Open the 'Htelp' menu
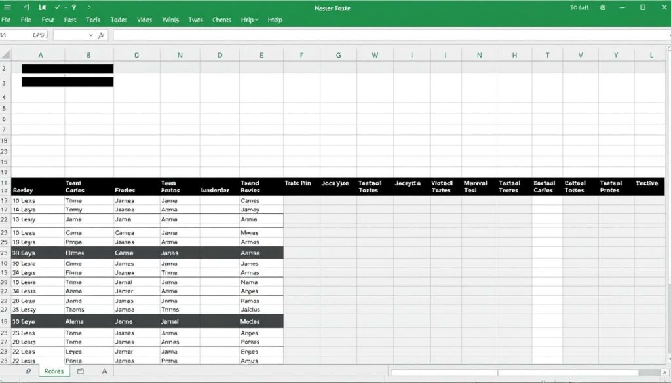Image resolution: width=671 pixels, height=383 pixels. [275, 20]
